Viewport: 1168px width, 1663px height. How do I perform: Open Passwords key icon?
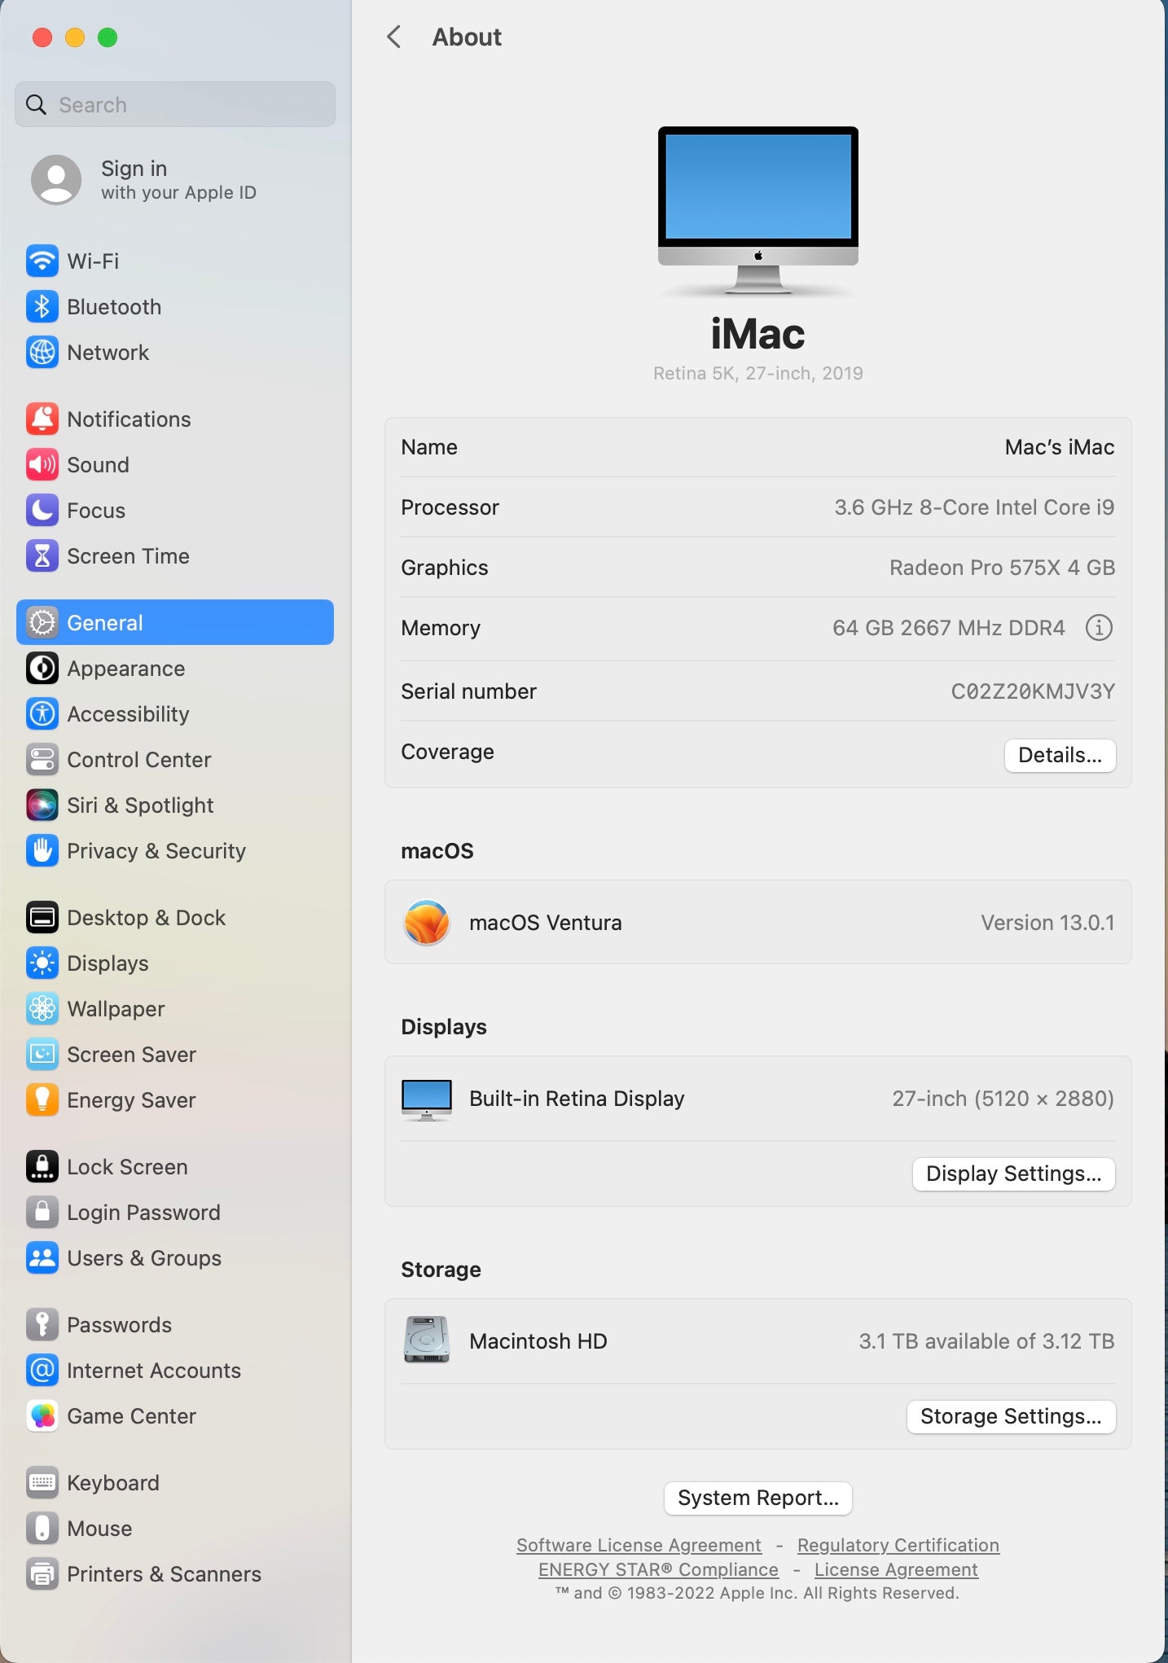[42, 1325]
